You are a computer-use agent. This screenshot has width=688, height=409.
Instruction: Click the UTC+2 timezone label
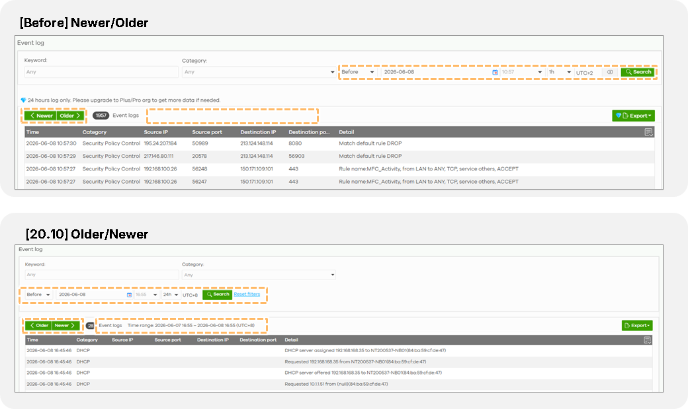coord(584,73)
